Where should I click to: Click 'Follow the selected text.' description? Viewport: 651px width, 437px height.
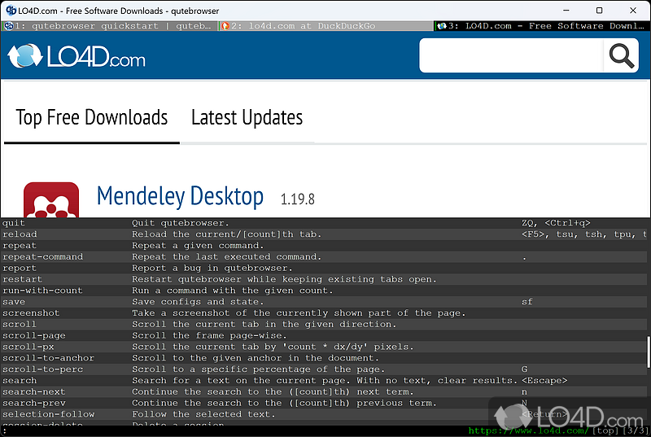(x=203, y=413)
